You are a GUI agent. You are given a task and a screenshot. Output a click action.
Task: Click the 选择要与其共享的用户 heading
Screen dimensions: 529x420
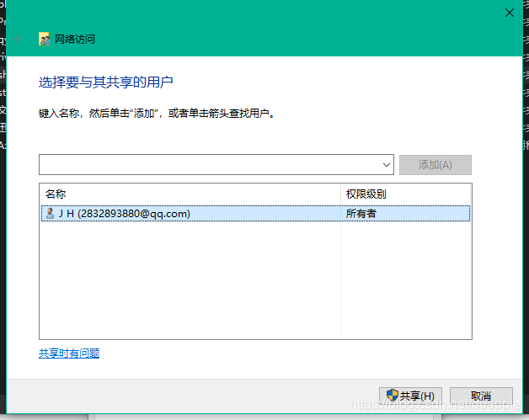[x=105, y=82]
